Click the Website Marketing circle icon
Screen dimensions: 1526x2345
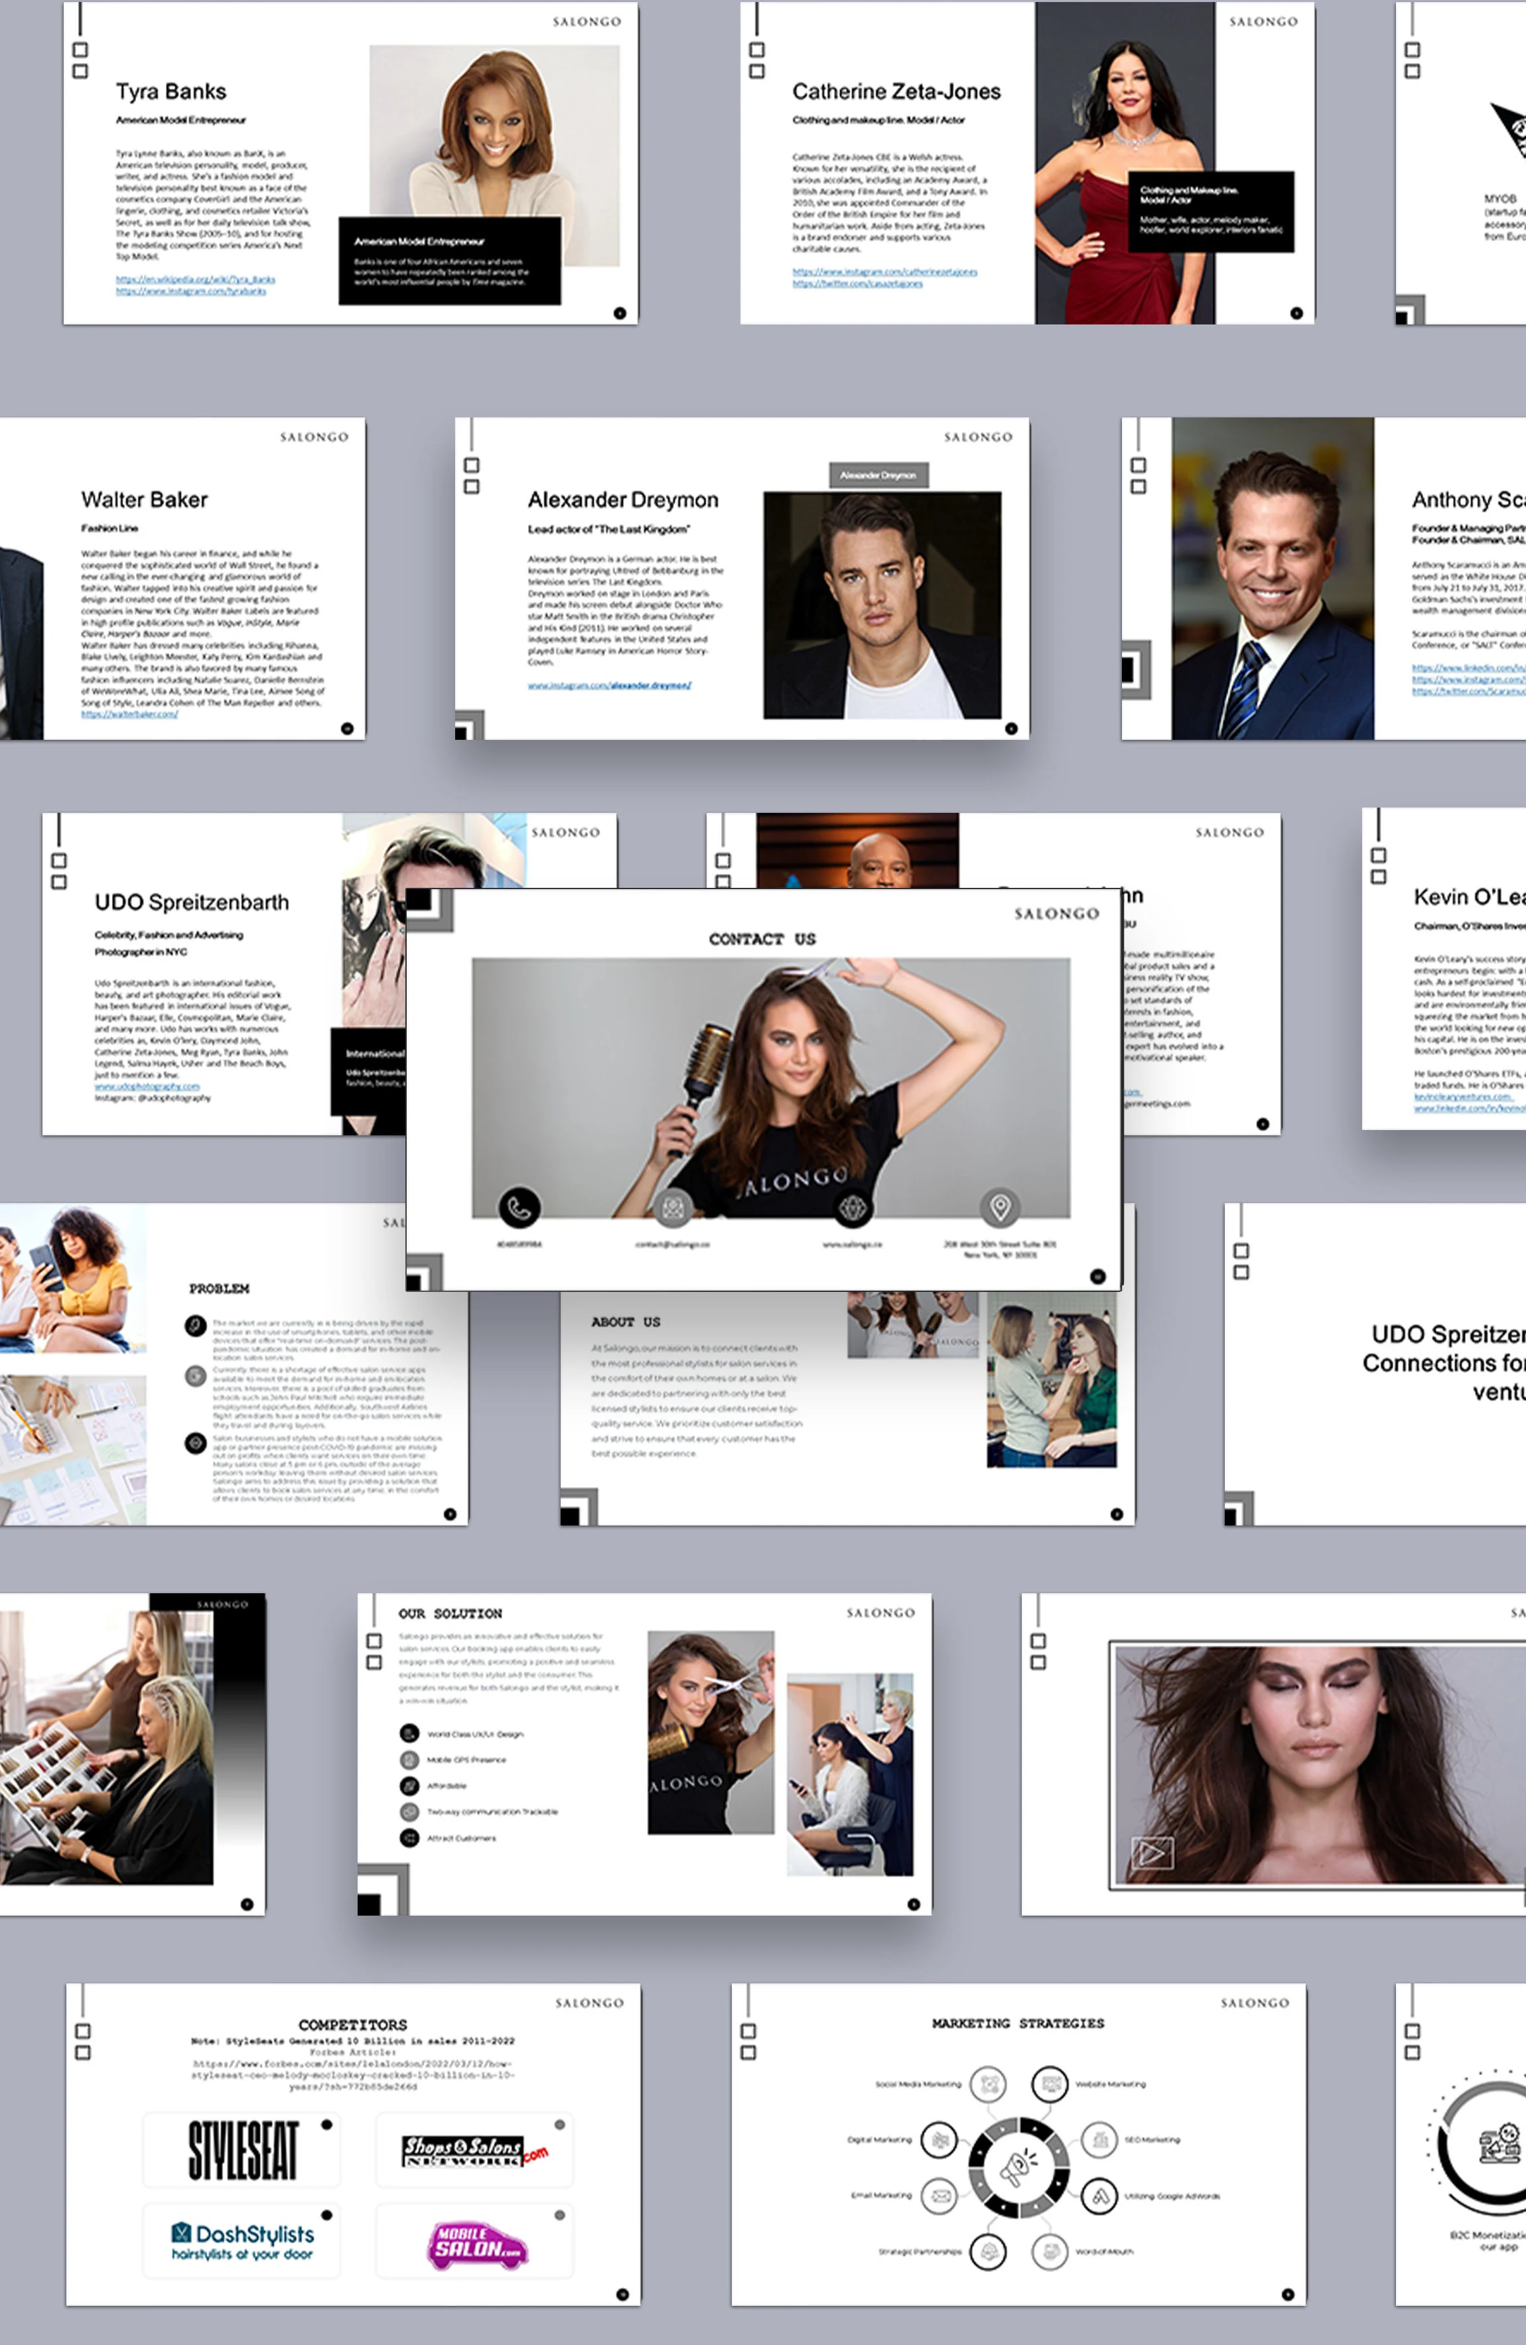click(x=1050, y=2084)
